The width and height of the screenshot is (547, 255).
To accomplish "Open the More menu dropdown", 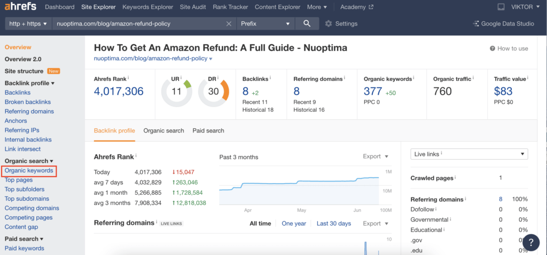I will point(317,7).
